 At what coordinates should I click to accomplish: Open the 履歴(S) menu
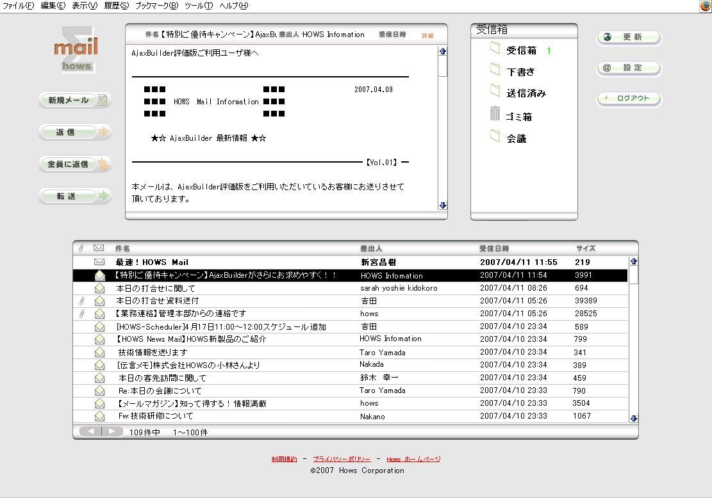tap(116, 6)
